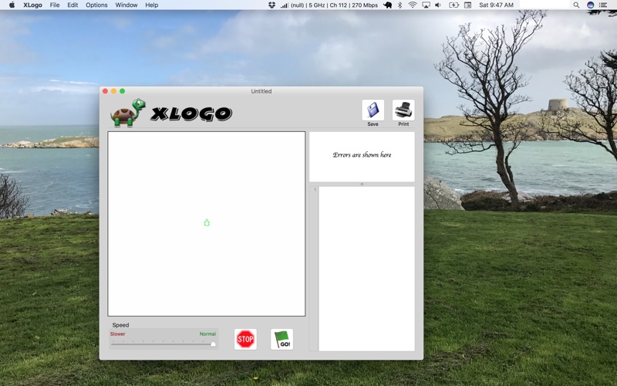The width and height of the screenshot is (617, 386).
Task: Zoom the Untitled window with green button
Action: pyautogui.click(x=123, y=91)
